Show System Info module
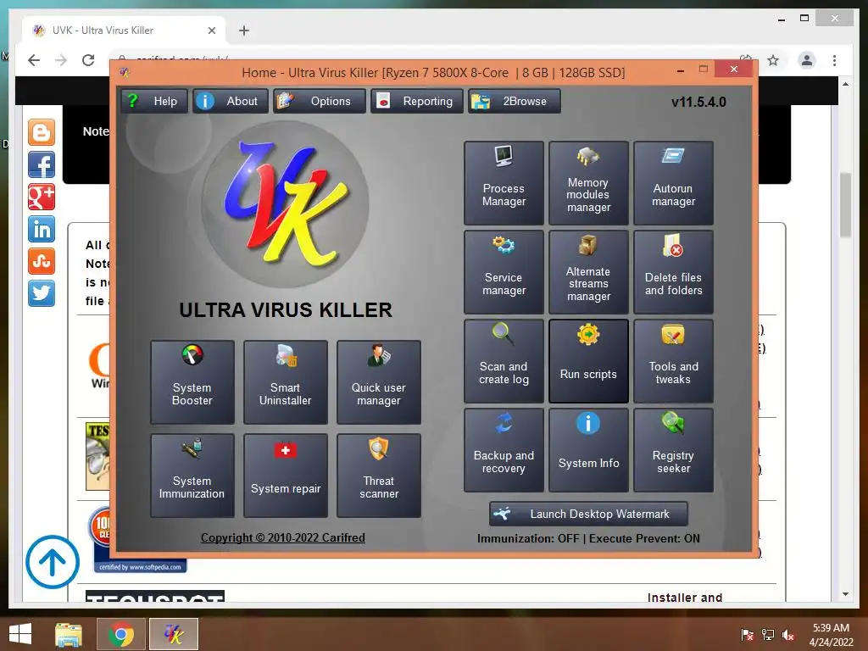This screenshot has height=651, width=868. coord(588,451)
